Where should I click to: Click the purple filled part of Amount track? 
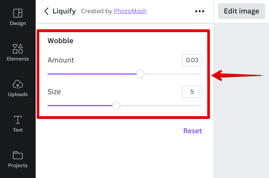(92, 74)
